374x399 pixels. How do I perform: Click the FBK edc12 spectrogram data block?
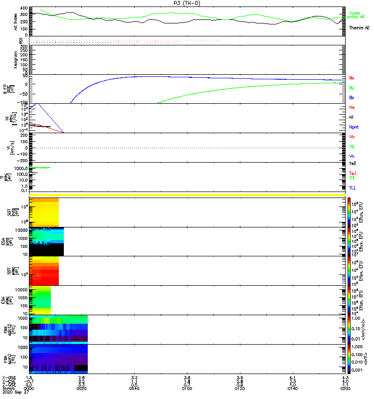tap(58, 330)
